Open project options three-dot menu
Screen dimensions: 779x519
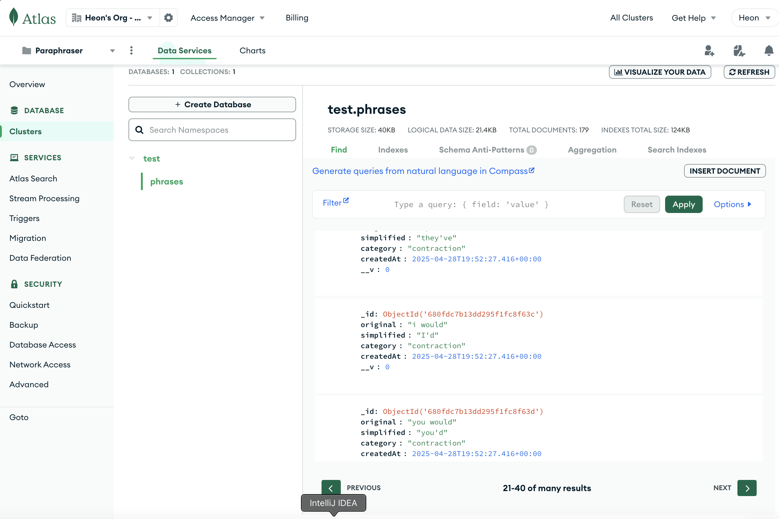click(x=132, y=51)
